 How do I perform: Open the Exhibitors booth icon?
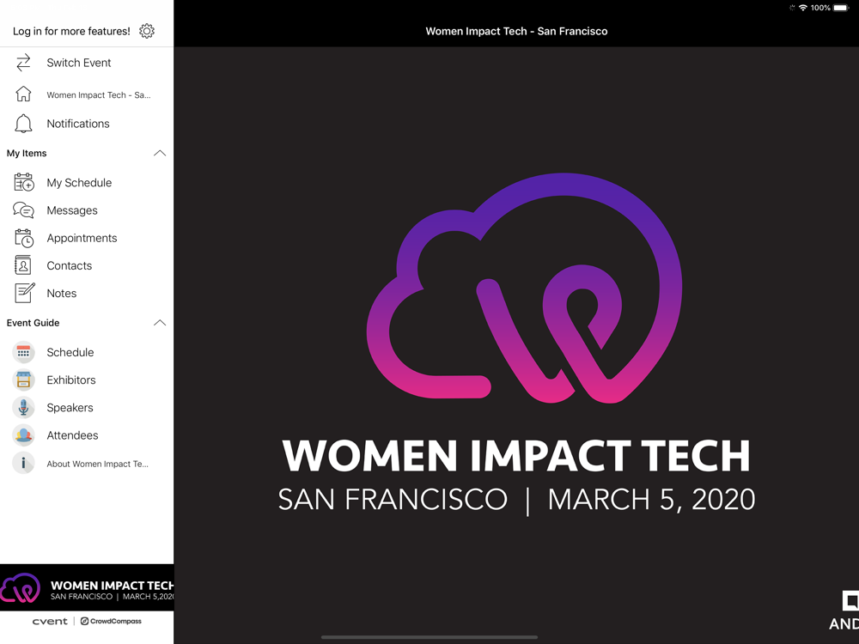click(x=23, y=380)
